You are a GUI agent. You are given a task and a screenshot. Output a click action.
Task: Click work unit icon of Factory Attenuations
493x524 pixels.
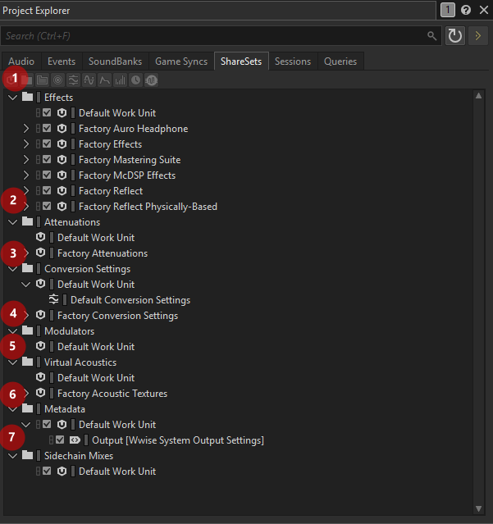[40, 253]
